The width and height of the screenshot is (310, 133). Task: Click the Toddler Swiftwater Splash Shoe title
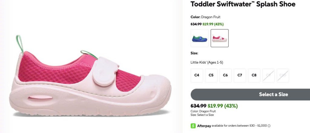click(x=243, y=4)
